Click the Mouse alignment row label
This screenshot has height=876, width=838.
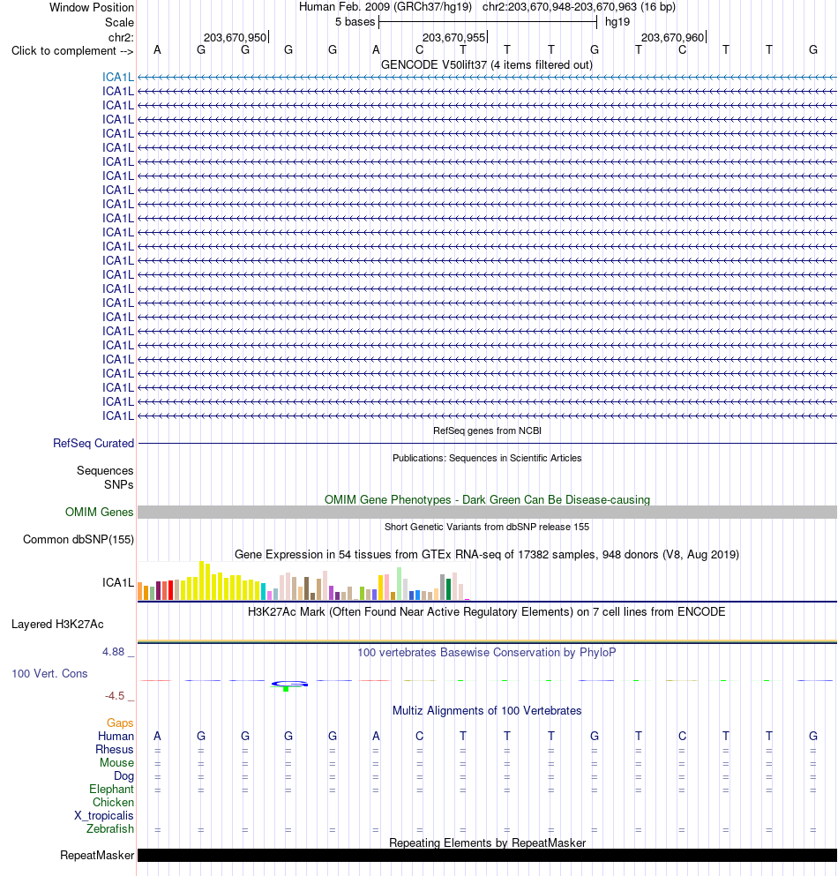pos(116,762)
